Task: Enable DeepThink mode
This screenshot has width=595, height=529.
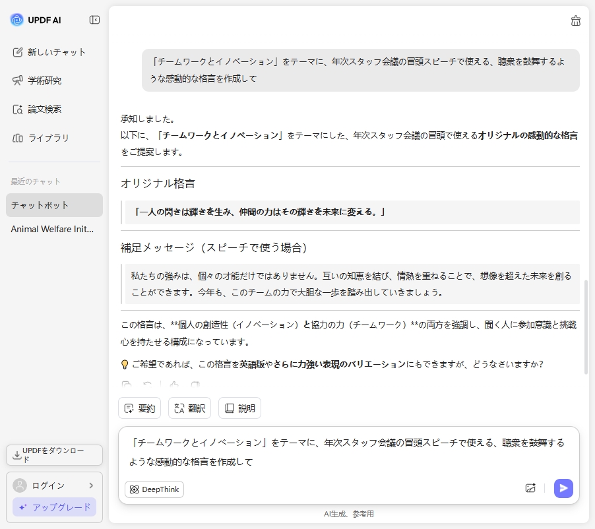Action: [154, 489]
